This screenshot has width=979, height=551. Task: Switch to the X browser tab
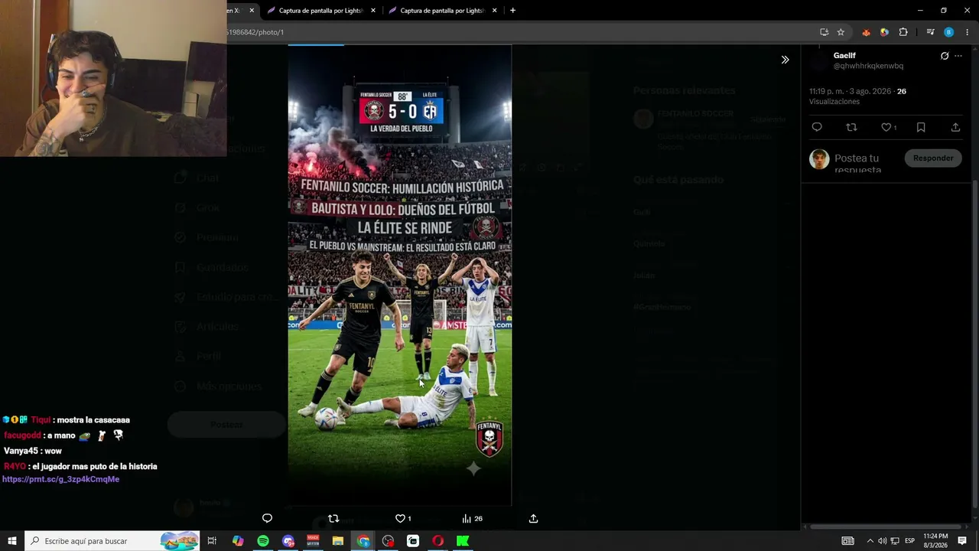pos(236,11)
